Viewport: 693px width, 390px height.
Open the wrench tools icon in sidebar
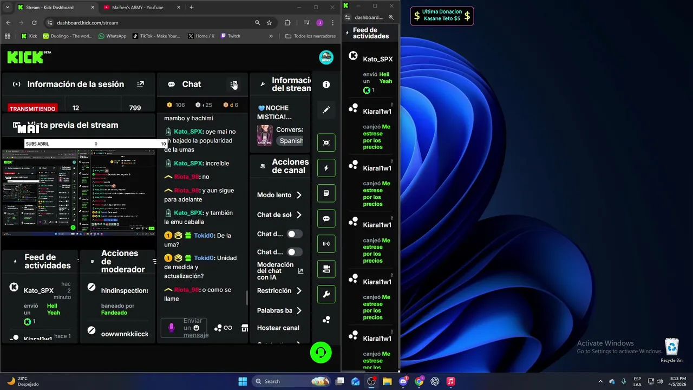click(x=326, y=295)
